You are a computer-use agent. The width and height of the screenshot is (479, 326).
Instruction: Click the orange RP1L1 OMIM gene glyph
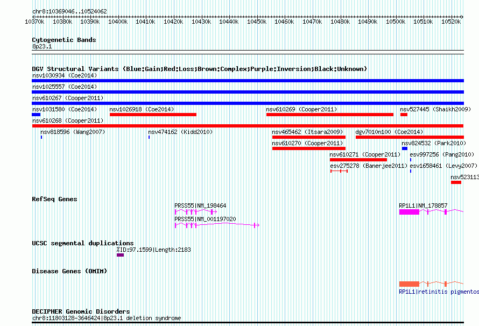click(431, 284)
